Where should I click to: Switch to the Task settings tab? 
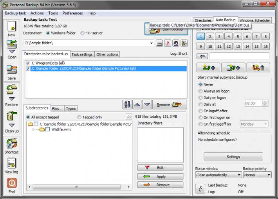pyautogui.click(x=82, y=54)
